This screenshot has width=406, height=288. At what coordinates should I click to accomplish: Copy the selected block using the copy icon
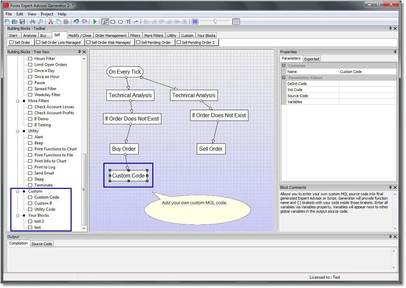point(59,21)
